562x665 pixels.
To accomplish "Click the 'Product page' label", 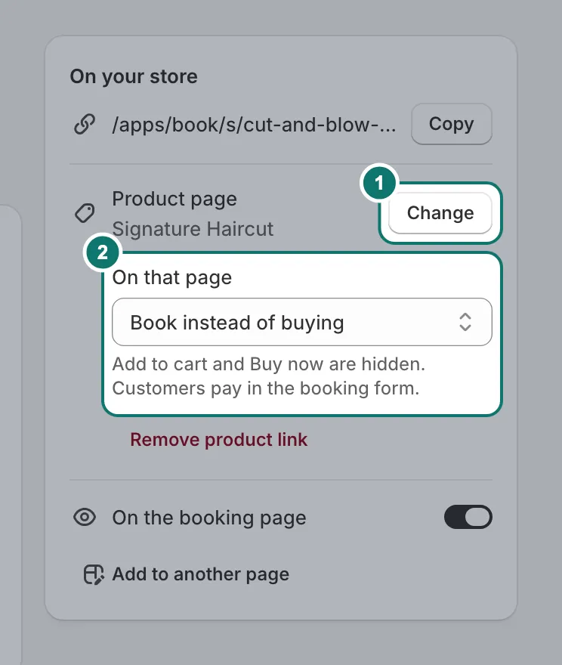I will (174, 199).
